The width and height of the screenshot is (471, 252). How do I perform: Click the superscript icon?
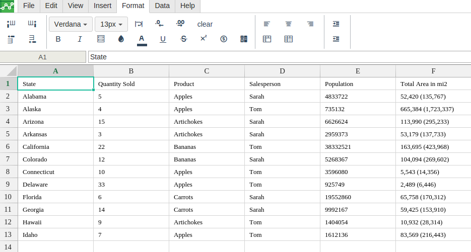pyautogui.click(x=204, y=39)
